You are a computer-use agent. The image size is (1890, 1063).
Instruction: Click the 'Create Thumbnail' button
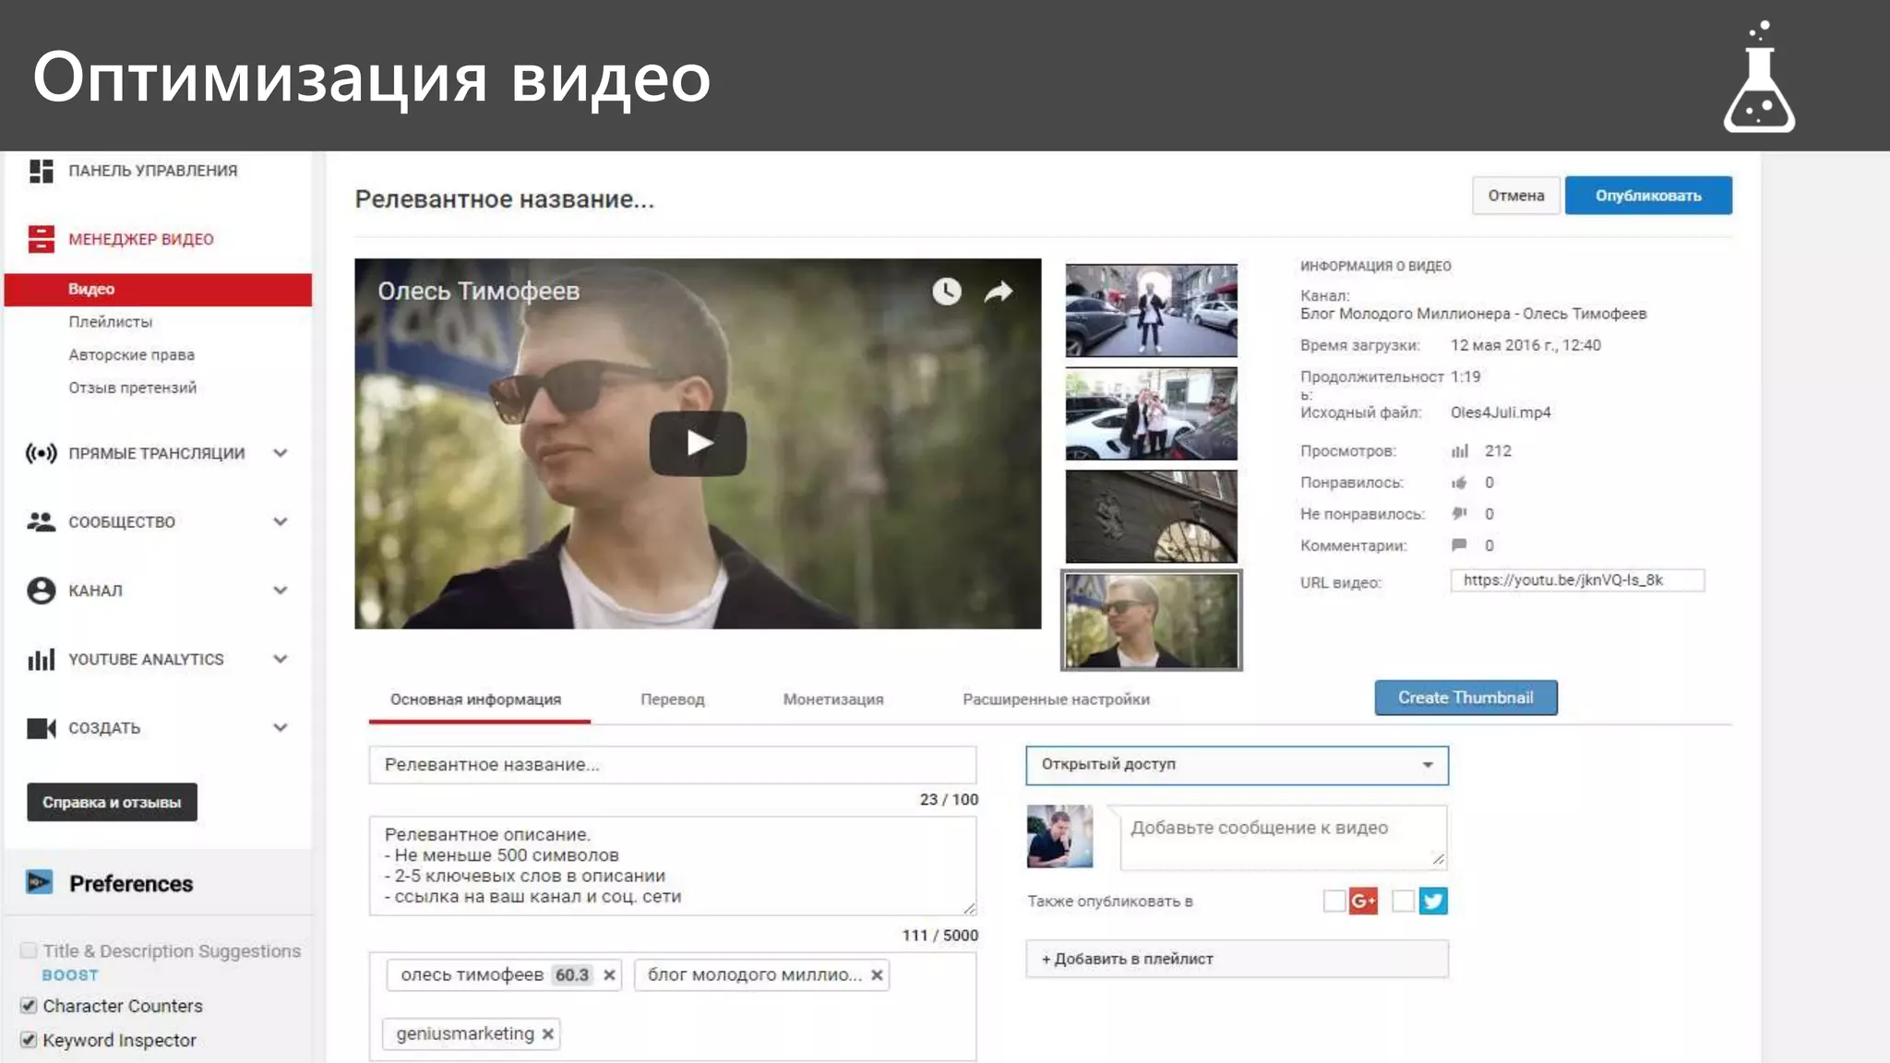click(1465, 698)
